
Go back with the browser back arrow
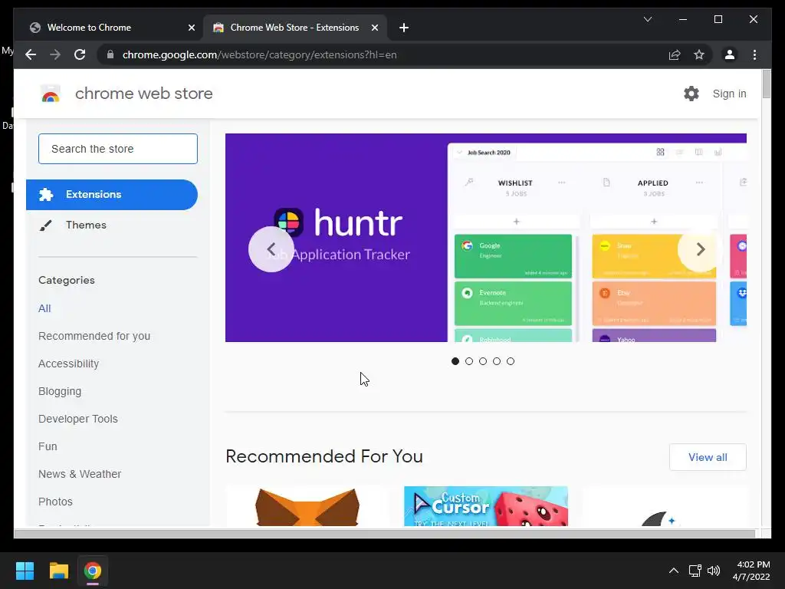coord(31,54)
